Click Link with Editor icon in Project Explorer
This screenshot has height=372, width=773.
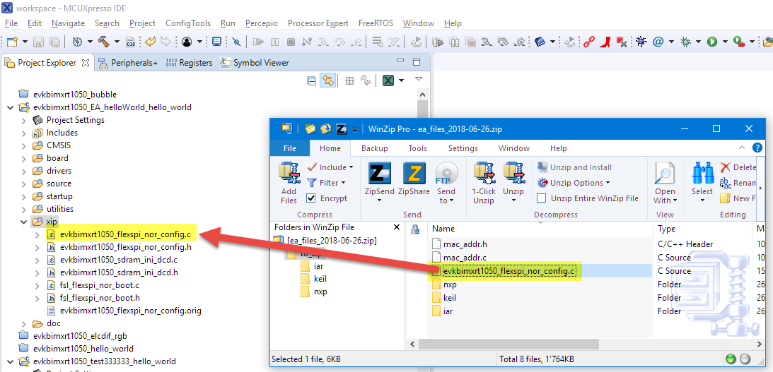tap(328, 80)
